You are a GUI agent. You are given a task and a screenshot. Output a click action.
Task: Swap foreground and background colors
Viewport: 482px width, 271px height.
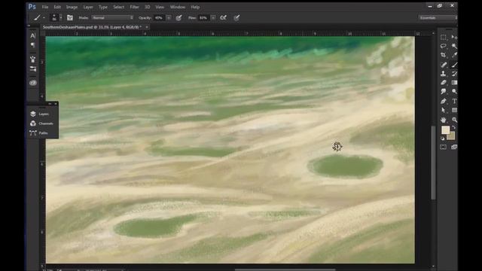[x=453, y=127]
